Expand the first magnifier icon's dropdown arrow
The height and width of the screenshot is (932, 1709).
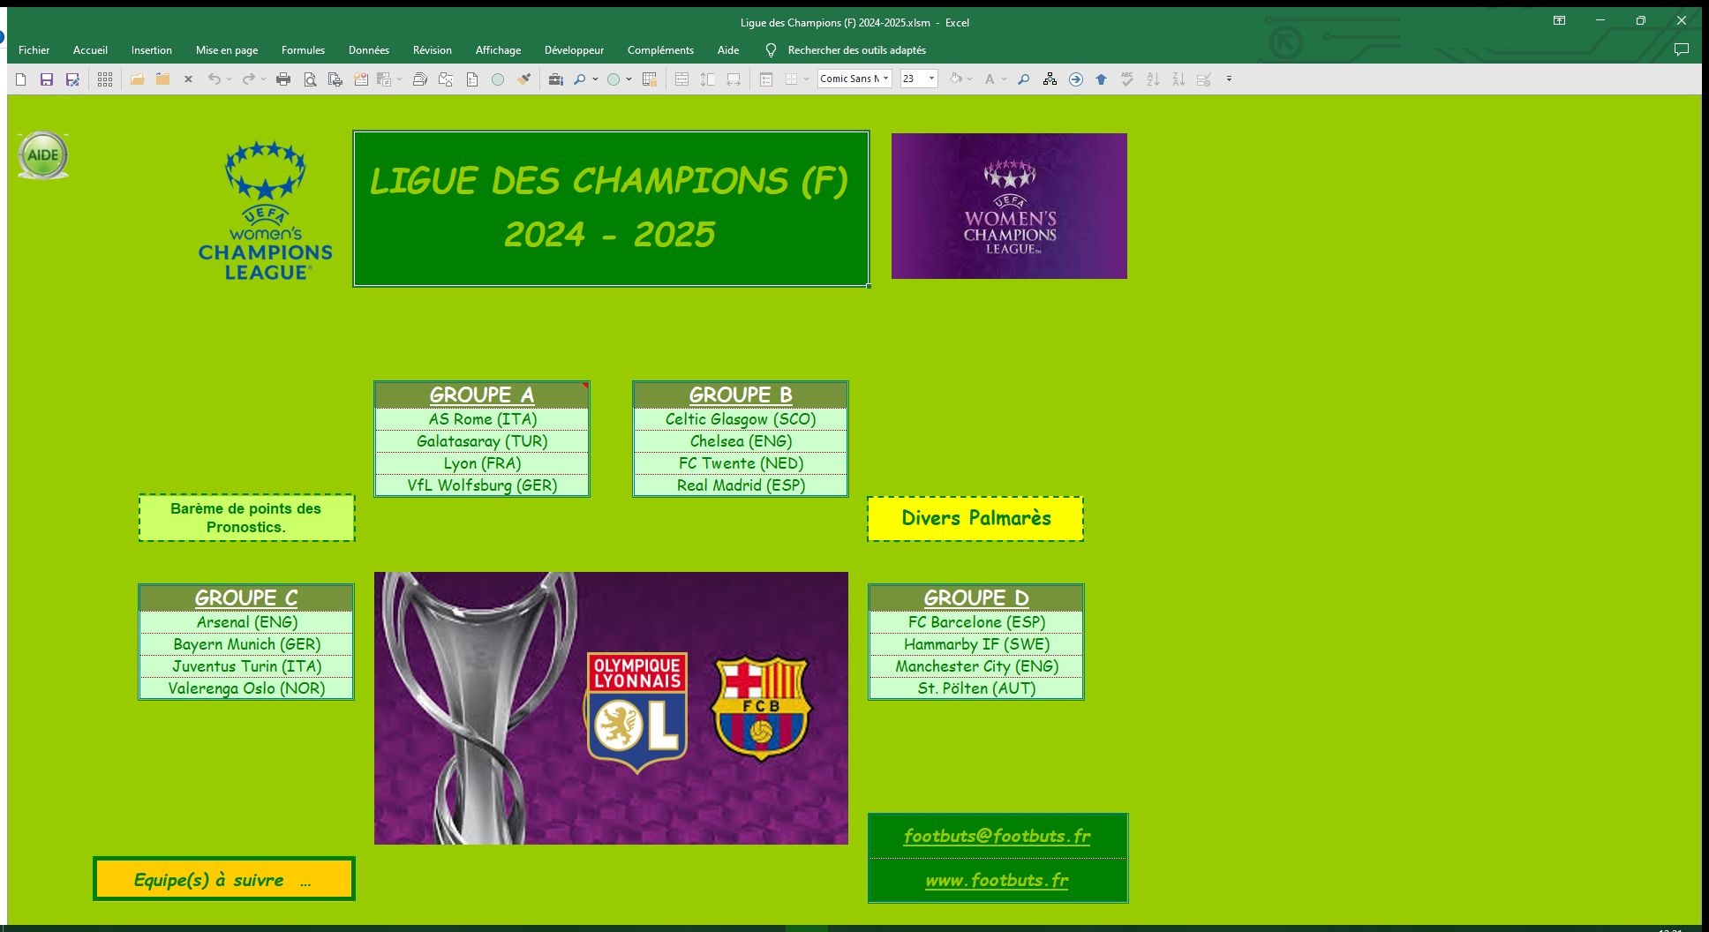[x=595, y=79]
